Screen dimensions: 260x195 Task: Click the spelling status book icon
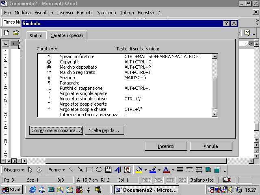point(226,180)
